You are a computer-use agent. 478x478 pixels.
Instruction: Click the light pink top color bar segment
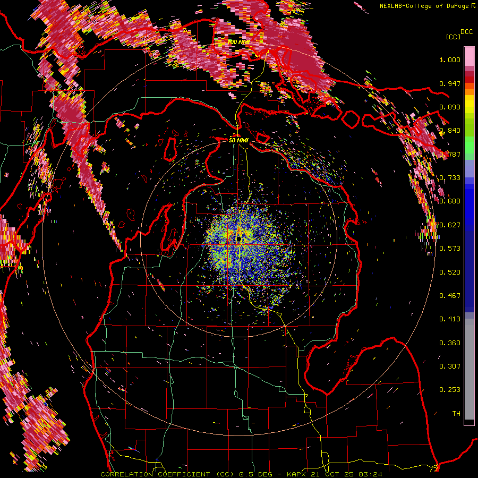point(469,57)
